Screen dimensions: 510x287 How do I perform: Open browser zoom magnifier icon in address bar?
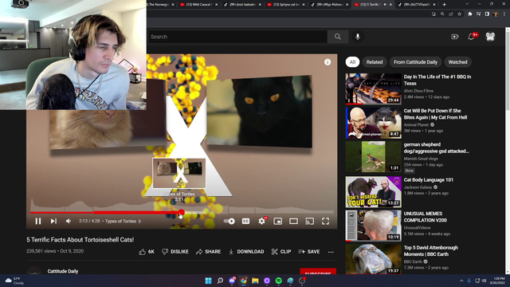tap(442, 14)
